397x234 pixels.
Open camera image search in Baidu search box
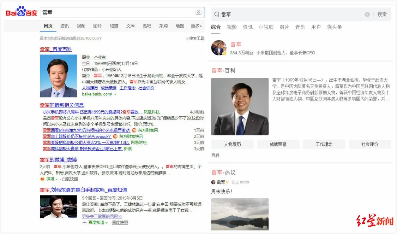tap(198, 12)
